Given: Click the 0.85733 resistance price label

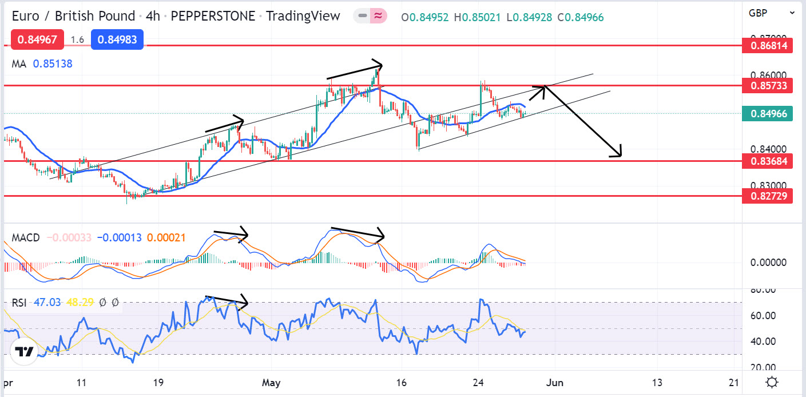Looking at the screenshot, I should pyautogui.click(x=767, y=86).
